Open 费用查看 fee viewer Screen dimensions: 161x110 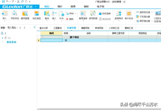[25, 15]
